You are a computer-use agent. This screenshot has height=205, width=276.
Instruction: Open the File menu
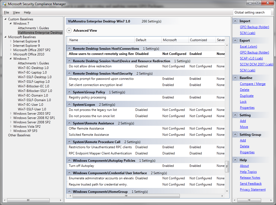[x=7, y=12]
